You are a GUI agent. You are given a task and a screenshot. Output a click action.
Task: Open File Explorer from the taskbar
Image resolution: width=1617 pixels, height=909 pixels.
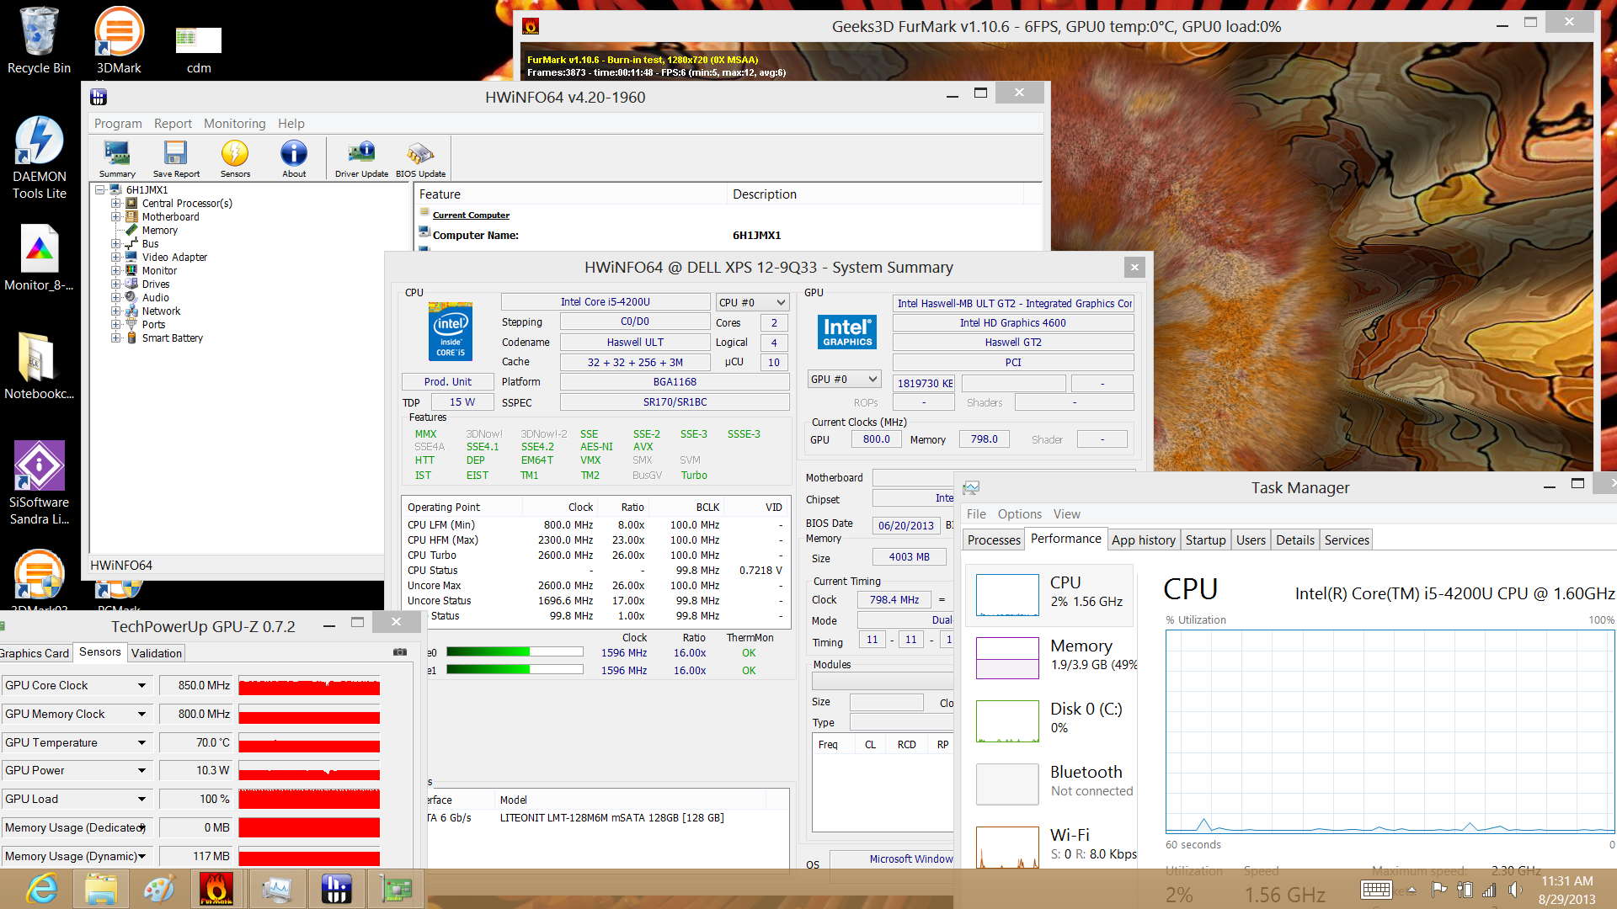click(x=100, y=889)
